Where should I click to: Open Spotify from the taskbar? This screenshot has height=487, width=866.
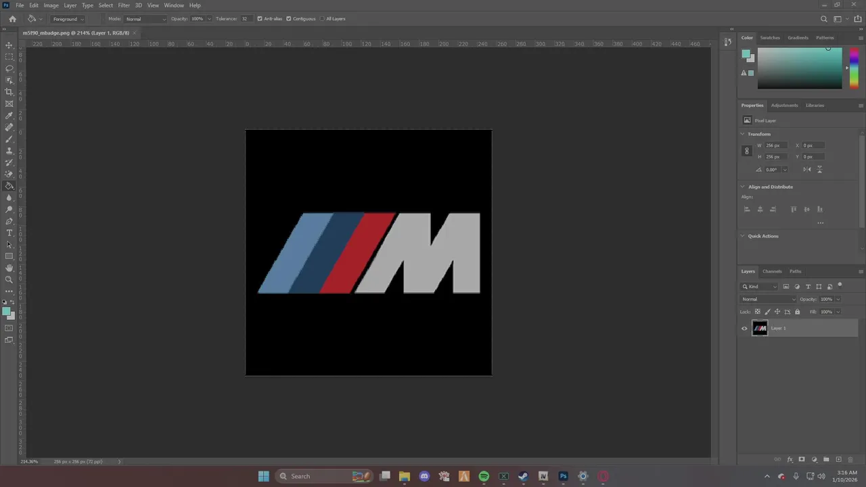(484, 476)
